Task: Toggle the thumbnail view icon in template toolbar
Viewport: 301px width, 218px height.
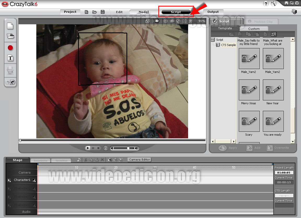Action: pyautogui.click(x=274, y=34)
